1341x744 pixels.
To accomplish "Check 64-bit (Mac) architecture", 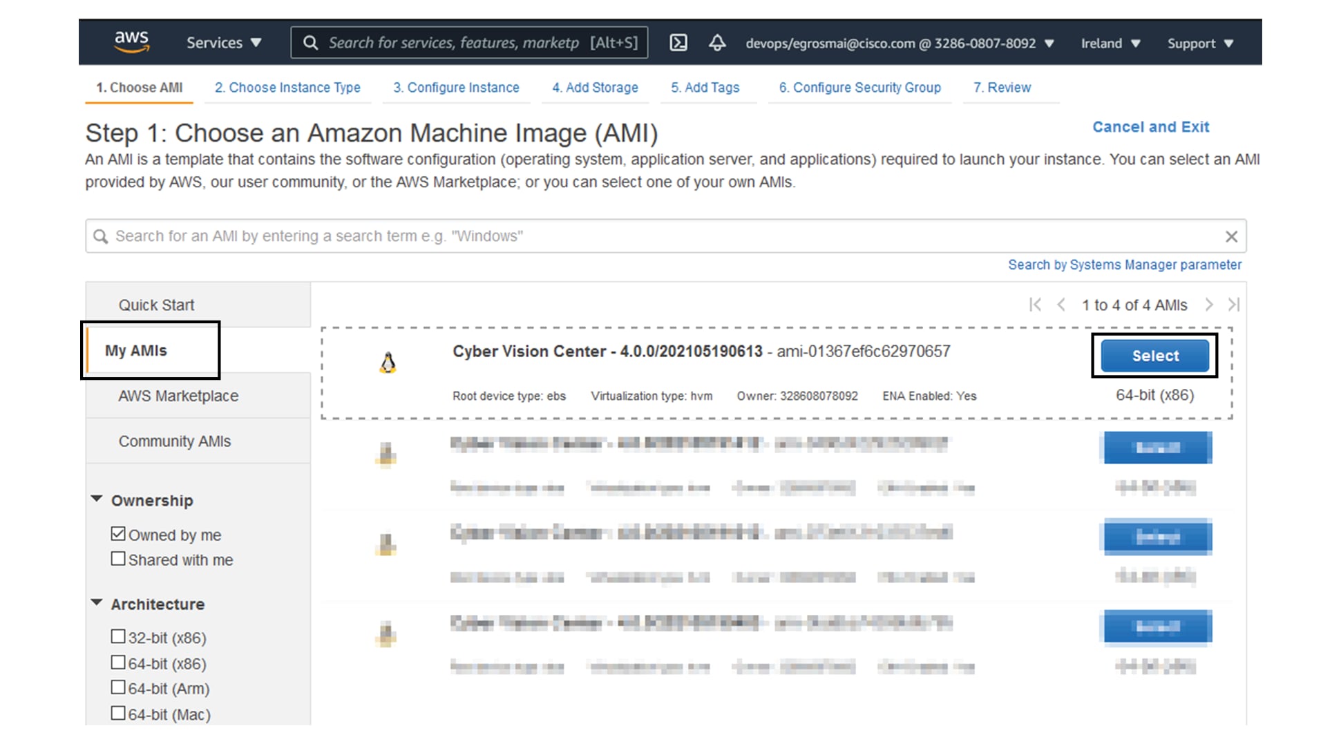I will click(x=118, y=712).
